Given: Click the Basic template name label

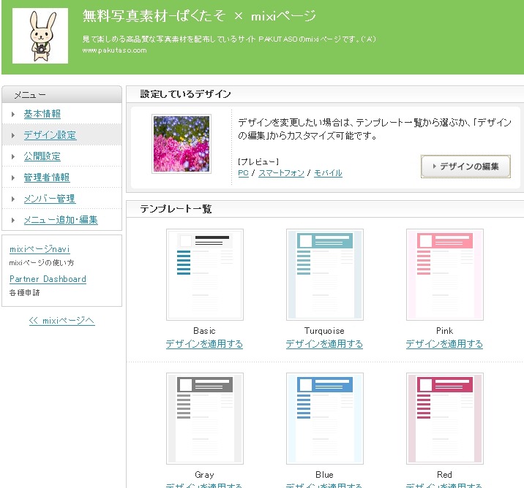Looking at the screenshot, I should tap(204, 331).
